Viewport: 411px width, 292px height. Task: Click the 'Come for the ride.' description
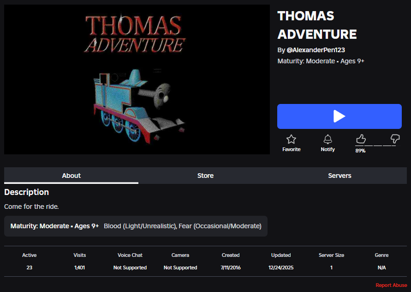point(31,207)
